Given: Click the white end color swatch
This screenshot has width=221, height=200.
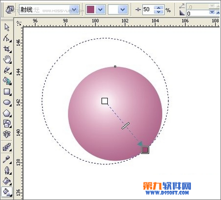Looking at the screenshot, I should click(x=113, y=10).
